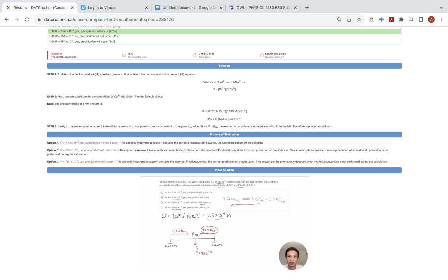The height and width of the screenshot is (280, 448).
Task: Click the Solution section header bar
Action: coord(224,66)
